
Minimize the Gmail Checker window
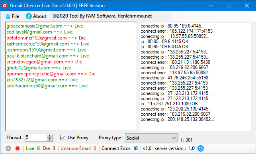pyautogui.click(x=211, y=6)
